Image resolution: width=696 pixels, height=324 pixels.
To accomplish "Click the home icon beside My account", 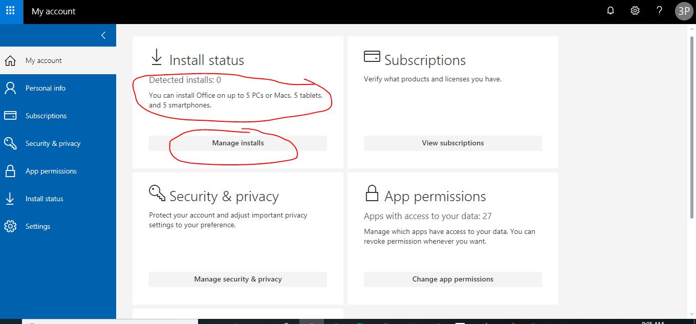I will point(10,60).
